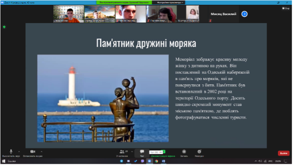Expand video options arrow beside the camera
Screen dimensions: 293x165
point(41,151)
